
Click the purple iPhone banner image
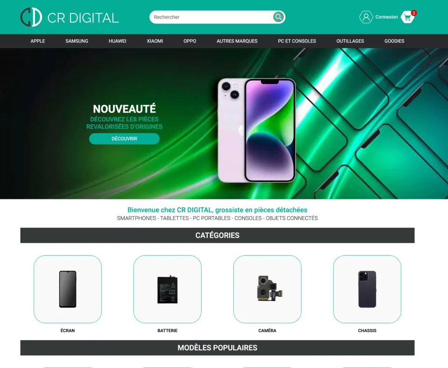coord(256,130)
